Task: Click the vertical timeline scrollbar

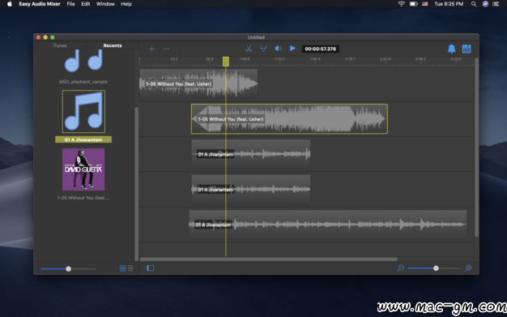Action: coord(476,148)
